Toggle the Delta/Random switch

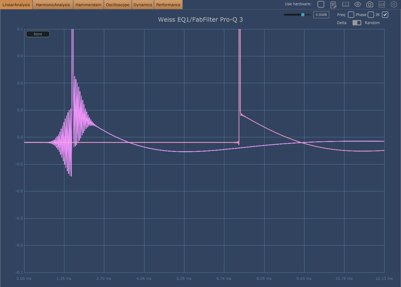pyautogui.click(x=357, y=23)
